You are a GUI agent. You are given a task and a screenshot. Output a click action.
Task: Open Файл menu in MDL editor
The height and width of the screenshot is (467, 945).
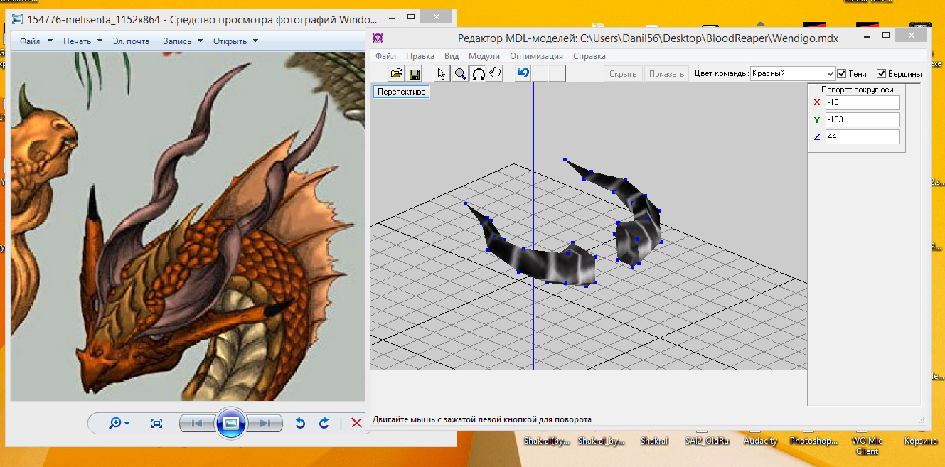click(385, 55)
